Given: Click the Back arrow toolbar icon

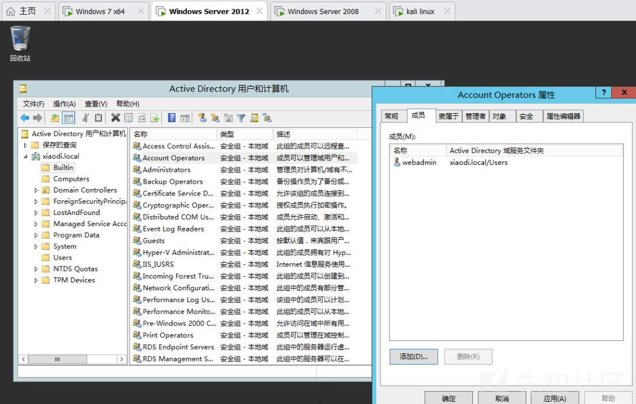Looking at the screenshot, I should pos(25,118).
